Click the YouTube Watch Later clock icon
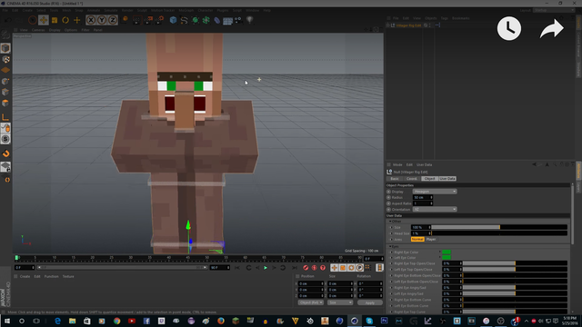 509,28
